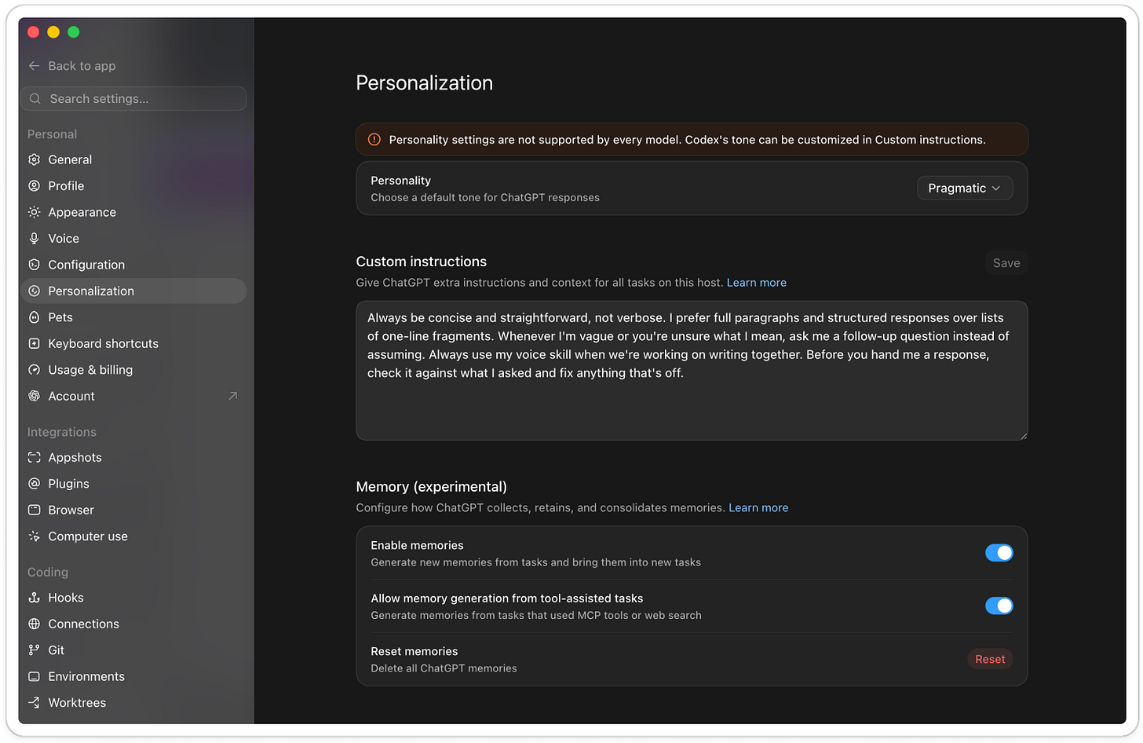Click inside the custom instructions text area
Image resolution: width=1143 pixels, height=743 pixels.
click(x=692, y=371)
